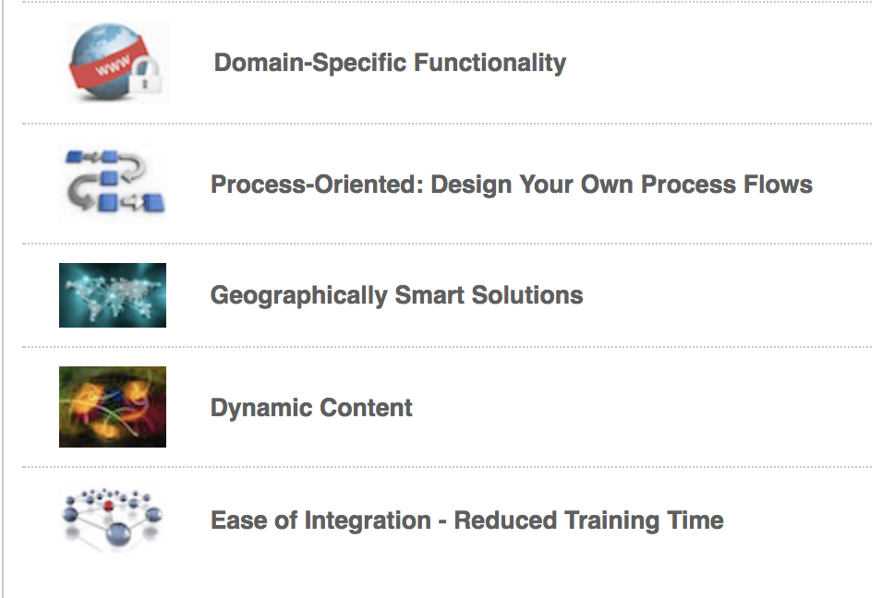Open Geographically Smart Solutions heading
Viewport: 894px width, 598px height.
click(396, 295)
